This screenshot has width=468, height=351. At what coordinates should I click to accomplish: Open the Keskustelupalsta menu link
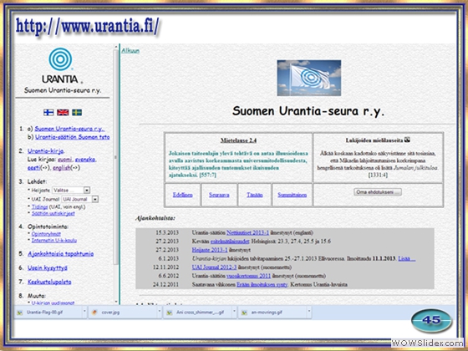tap(49, 282)
